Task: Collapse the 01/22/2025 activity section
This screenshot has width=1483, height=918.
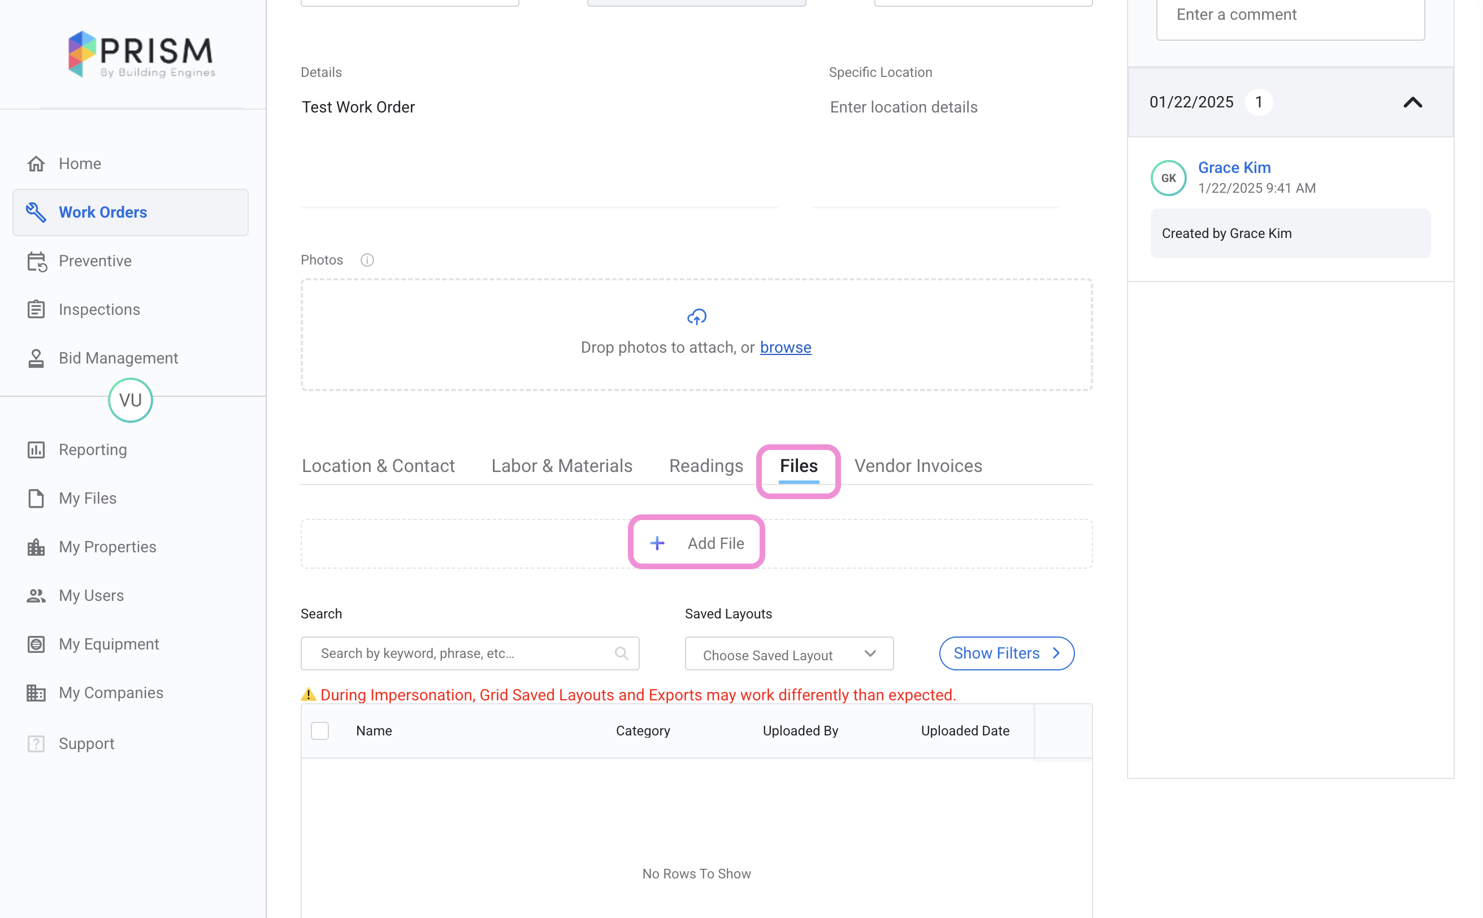Action: tap(1412, 102)
